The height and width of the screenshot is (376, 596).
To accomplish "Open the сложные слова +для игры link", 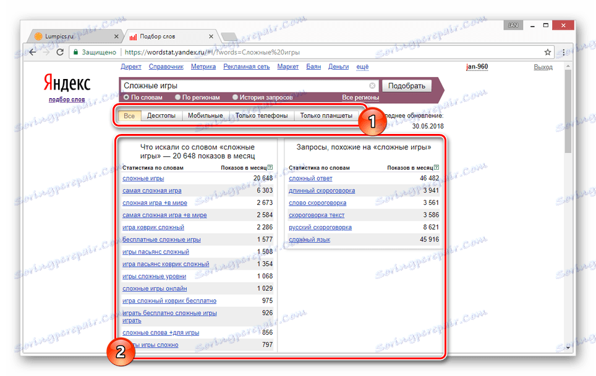I will coord(161,333).
